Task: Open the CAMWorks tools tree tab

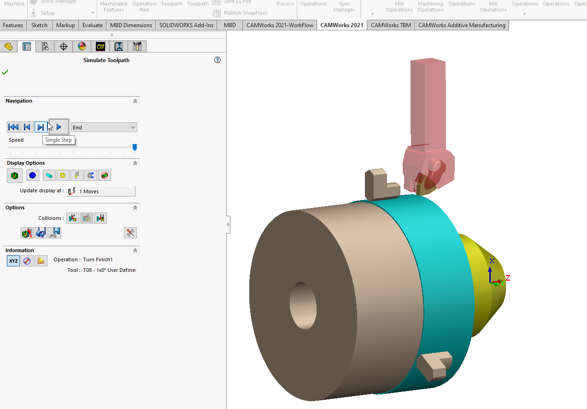Action: 137,46
